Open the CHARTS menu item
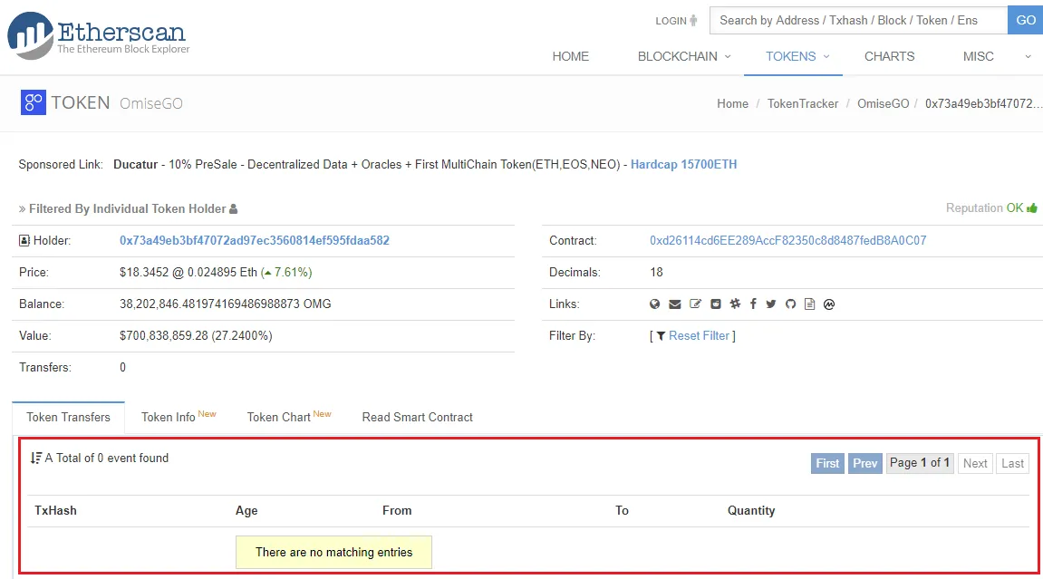Viewport: 1043px width, 579px height. tap(889, 56)
